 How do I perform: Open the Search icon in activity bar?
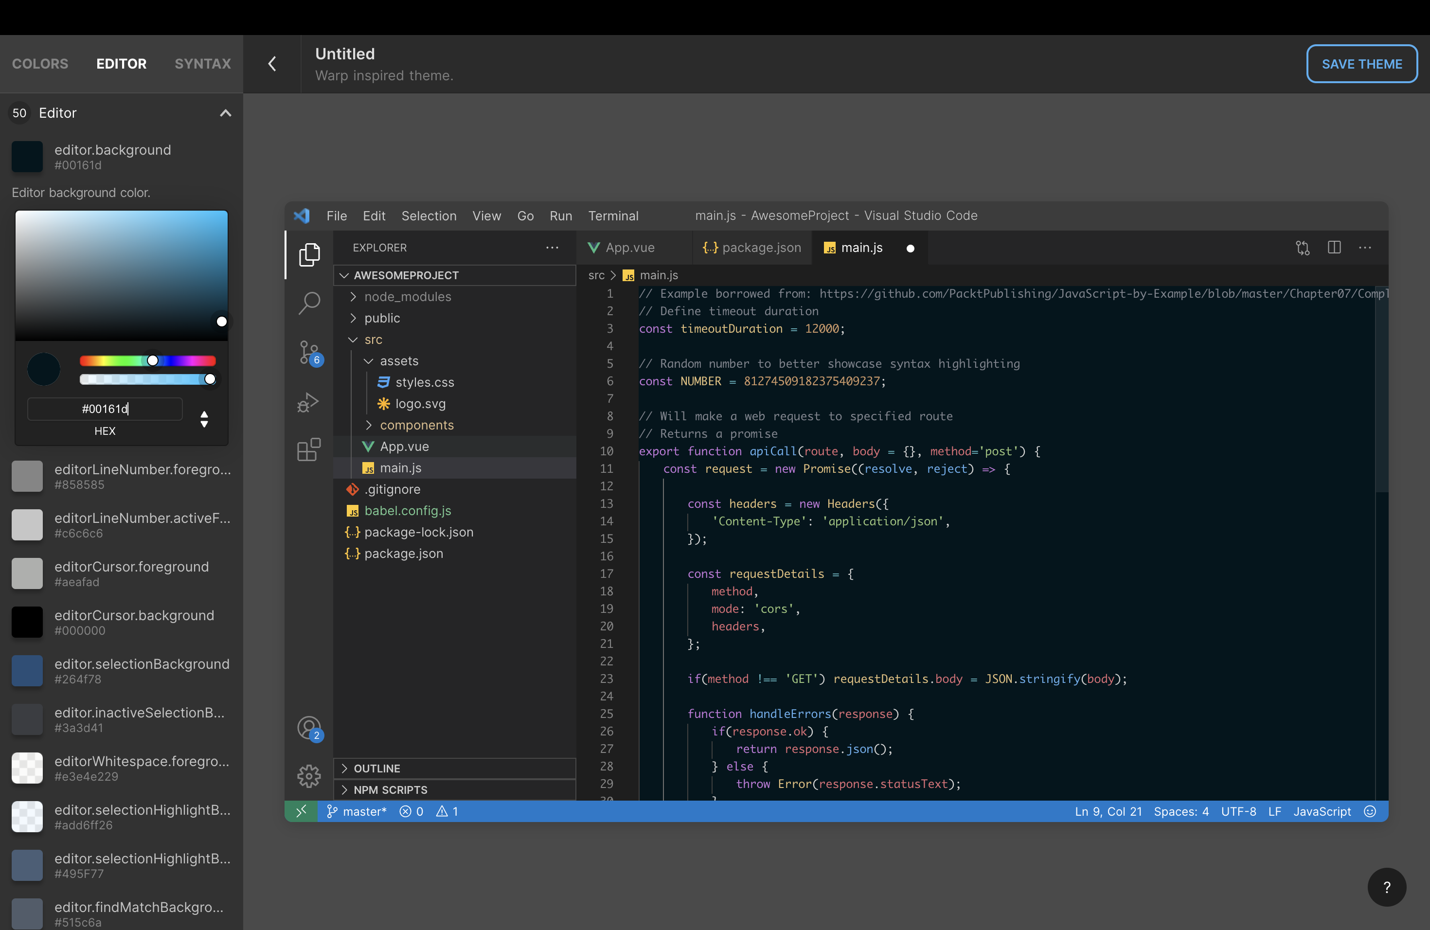tap(309, 303)
